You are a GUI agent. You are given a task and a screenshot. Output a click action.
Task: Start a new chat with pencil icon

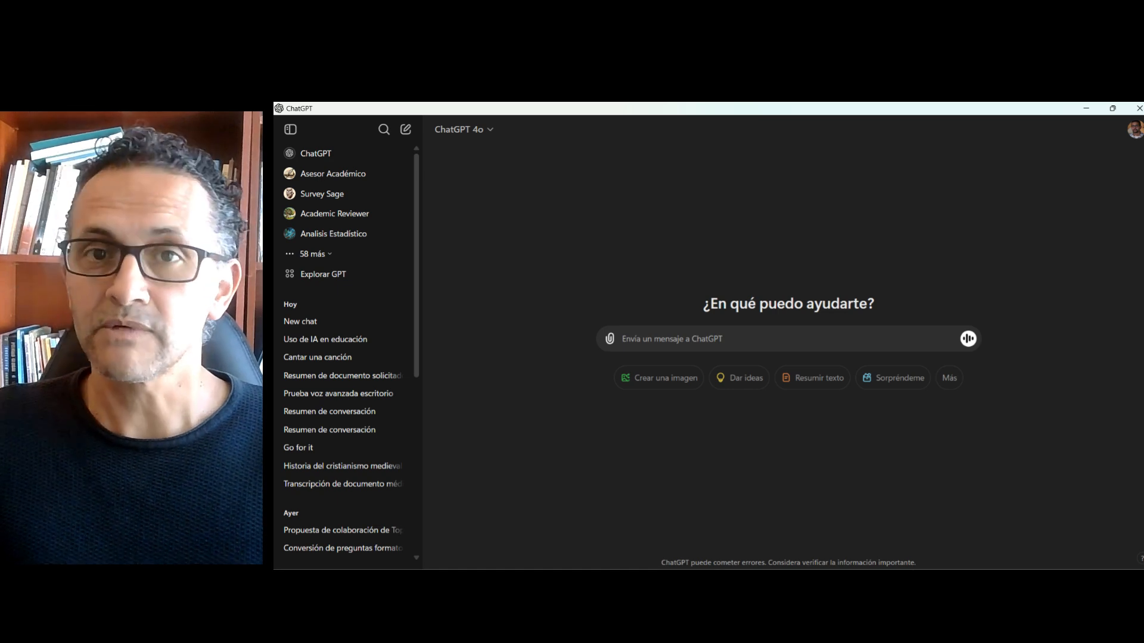pyautogui.click(x=406, y=129)
